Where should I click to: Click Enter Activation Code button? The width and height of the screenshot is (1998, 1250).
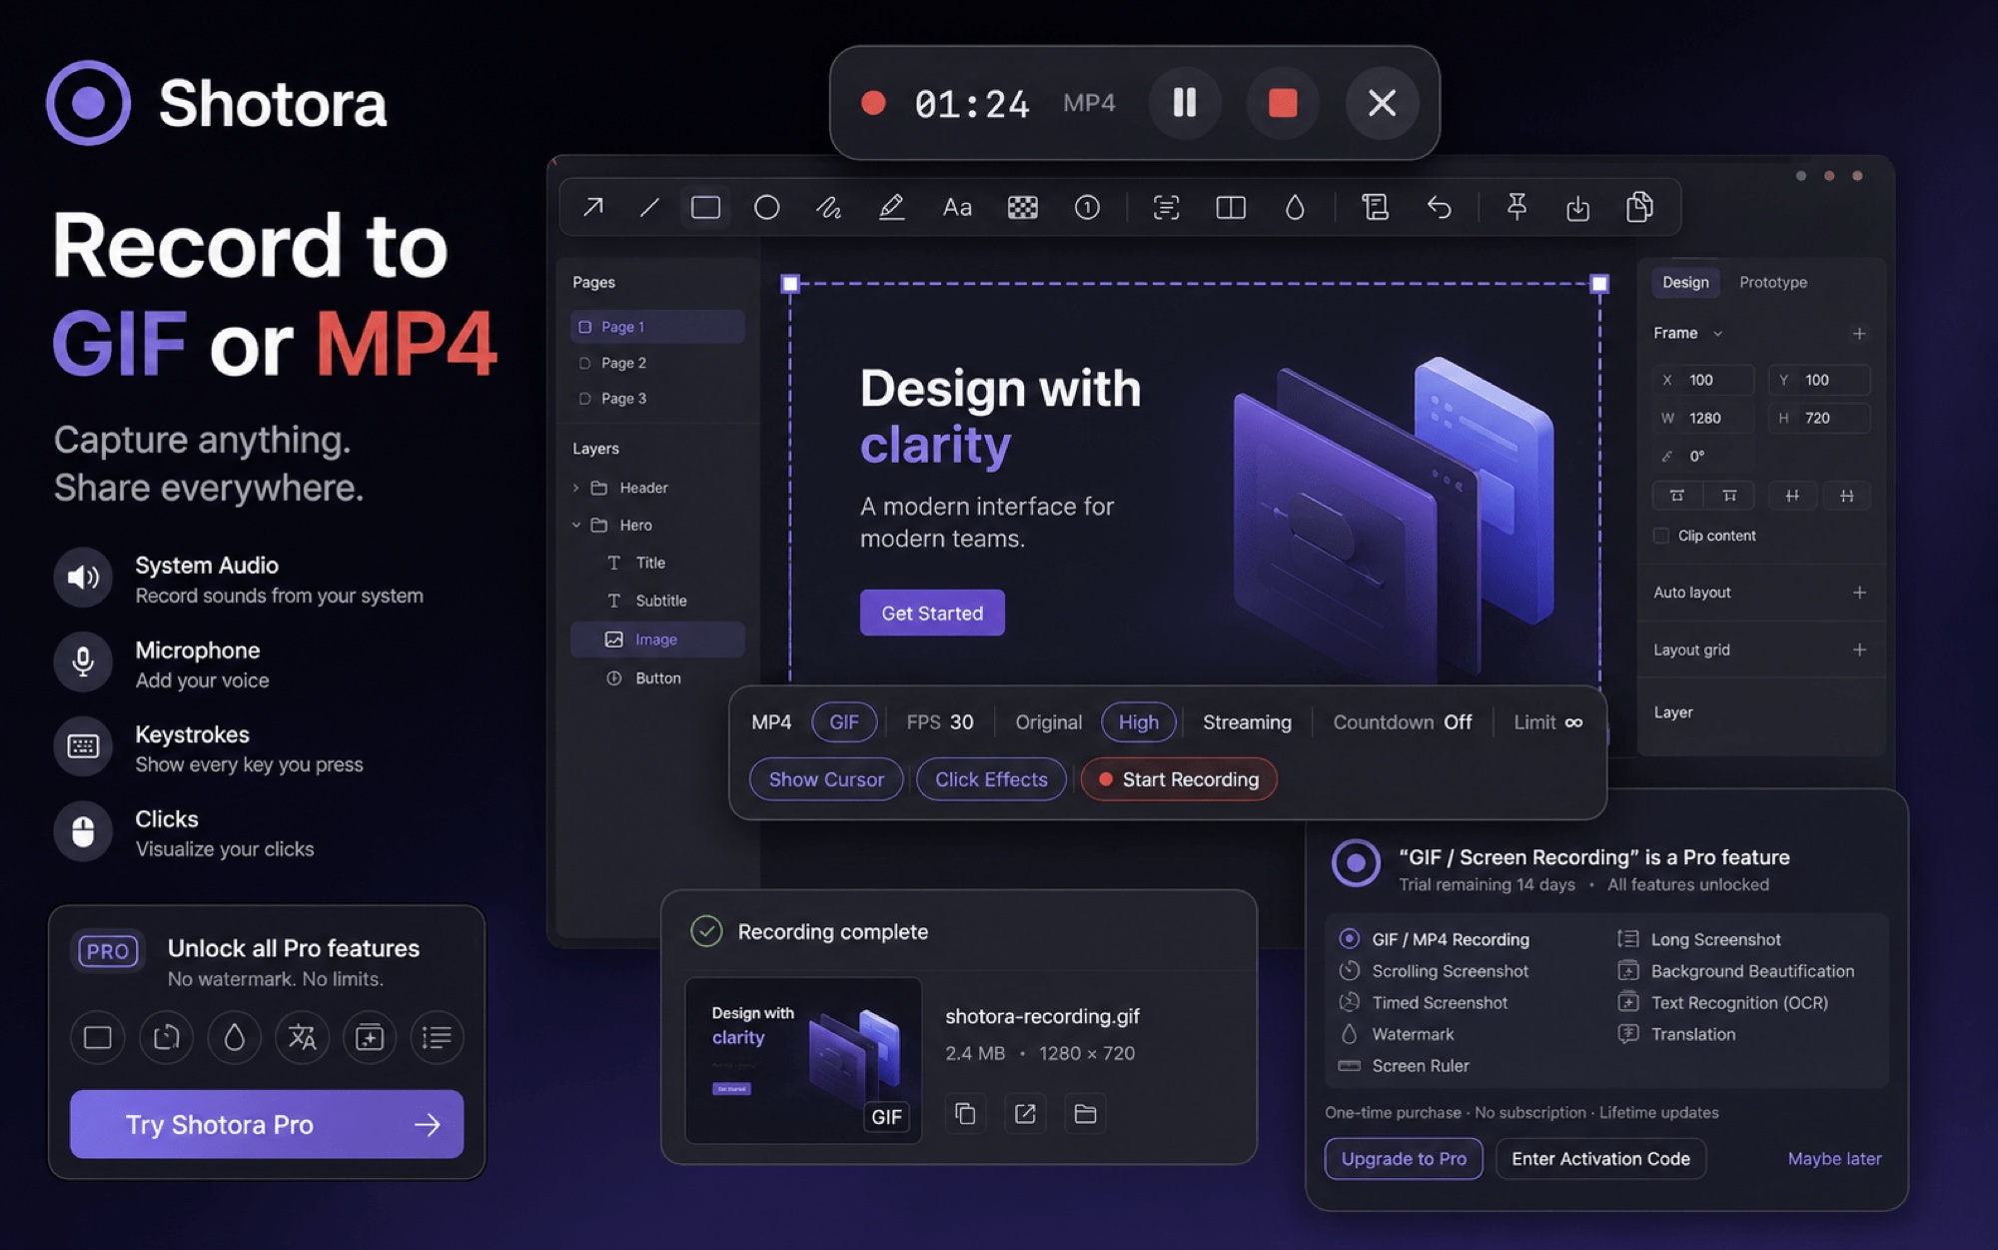[1600, 1159]
